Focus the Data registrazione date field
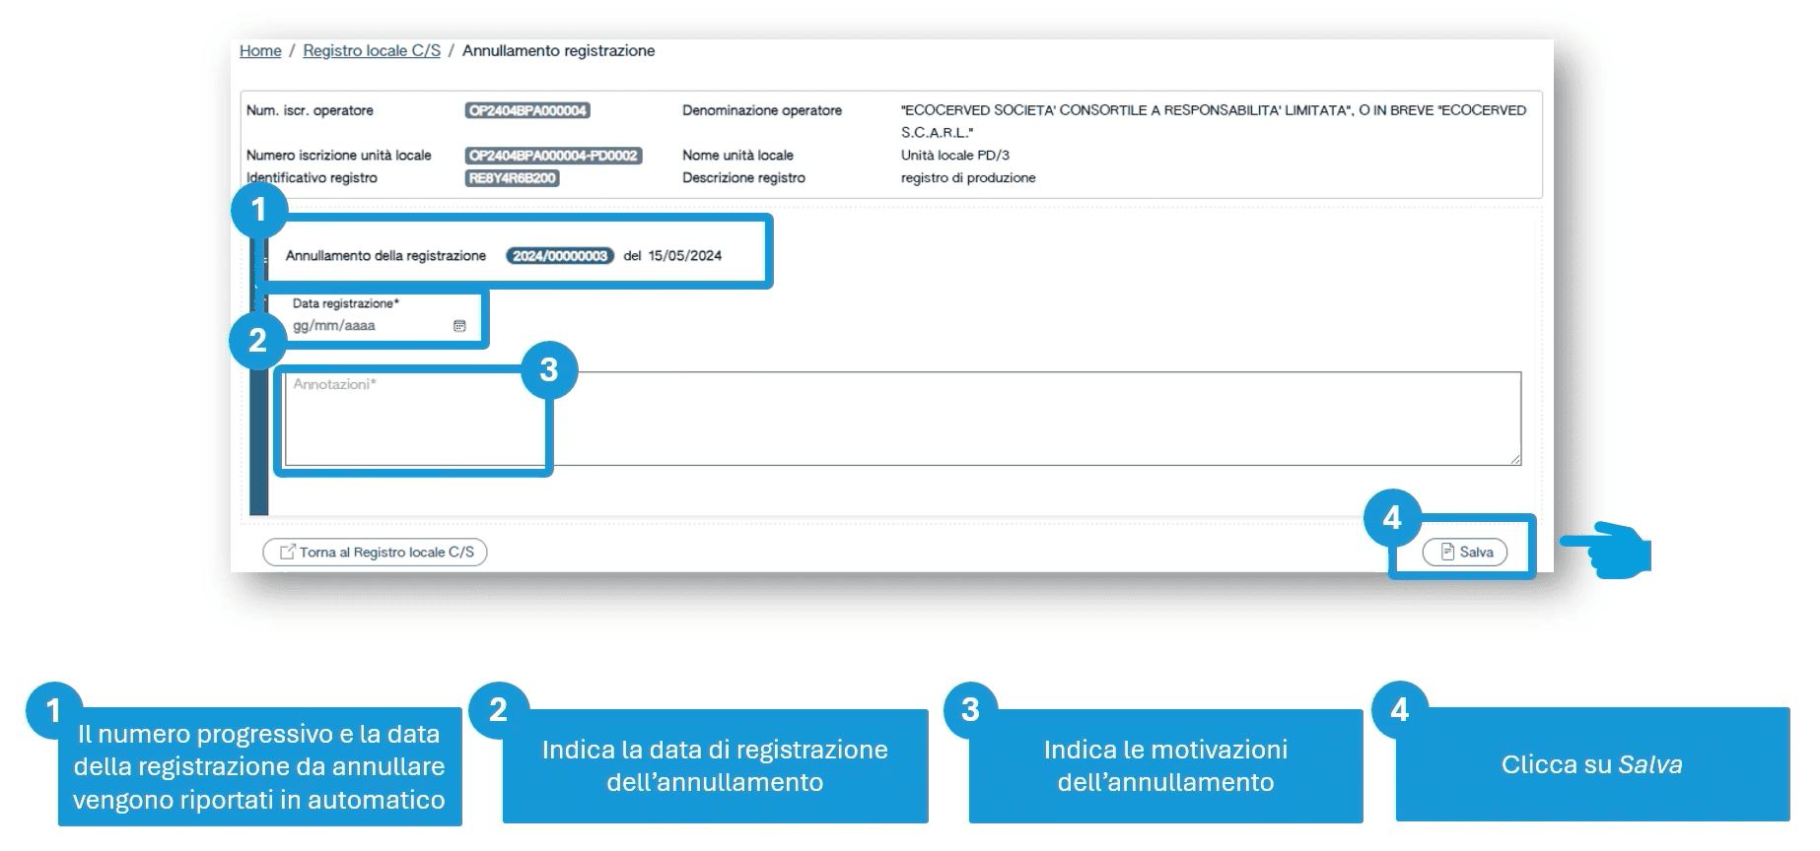The image size is (1820, 851). pyautogui.click(x=365, y=326)
